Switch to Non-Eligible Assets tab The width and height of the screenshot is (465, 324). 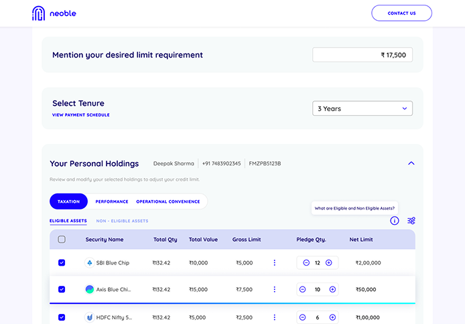[122, 221]
